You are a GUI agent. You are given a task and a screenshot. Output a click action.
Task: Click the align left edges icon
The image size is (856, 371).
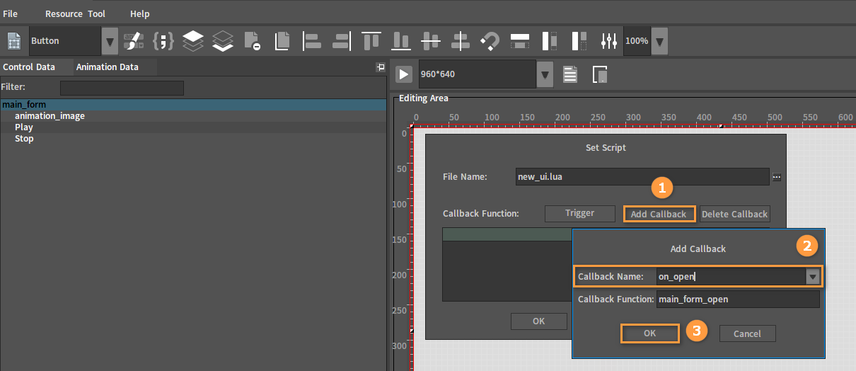tap(312, 41)
